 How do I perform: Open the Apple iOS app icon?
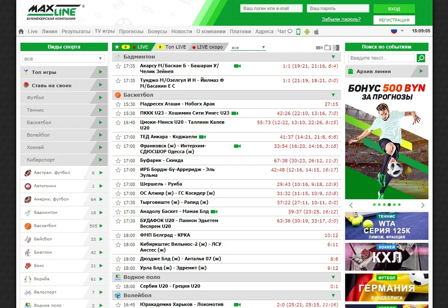click(x=316, y=32)
